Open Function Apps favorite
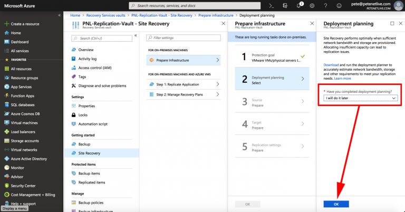The height and width of the screenshot is (212, 405). (23, 96)
